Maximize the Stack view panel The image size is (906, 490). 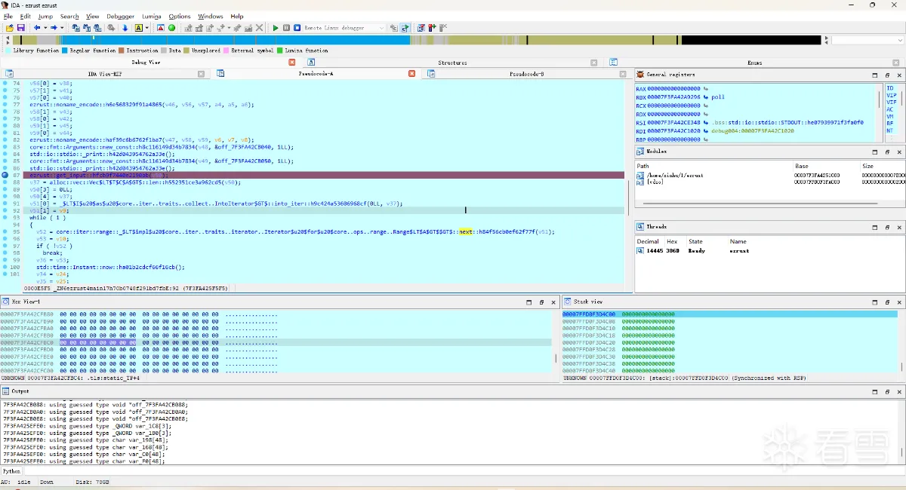(875, 302)
